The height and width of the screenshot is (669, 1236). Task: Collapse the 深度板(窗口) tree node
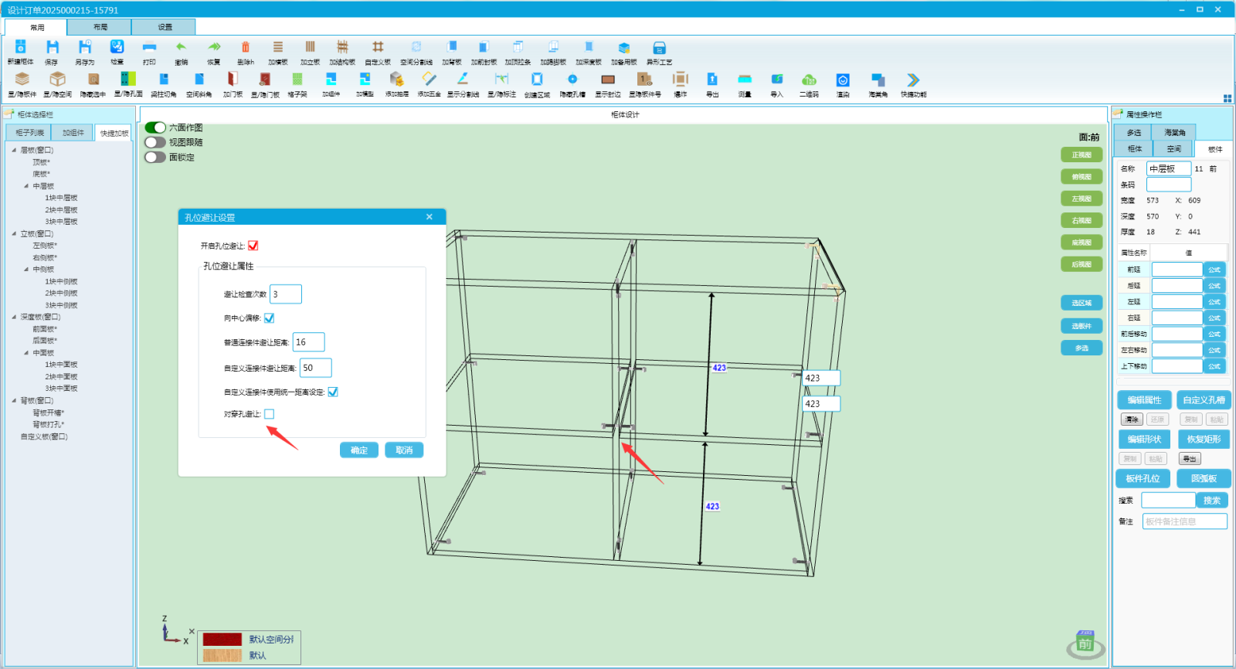14,318
